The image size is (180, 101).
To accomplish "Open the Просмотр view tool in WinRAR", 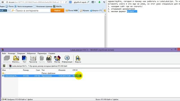I will (x=33, y=59).
